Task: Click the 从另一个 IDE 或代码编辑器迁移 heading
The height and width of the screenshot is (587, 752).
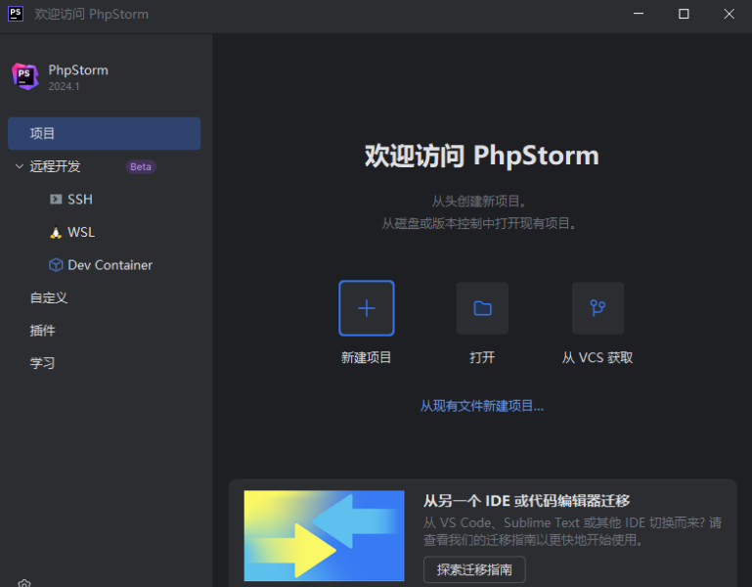Action: pos(526,501)
